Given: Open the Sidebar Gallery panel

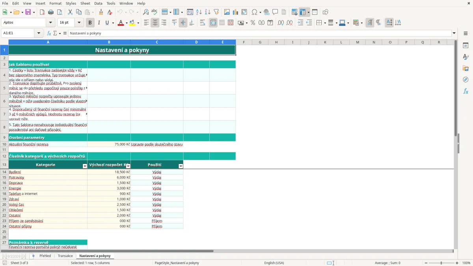Looking at the screenshot, I should [466, 68].
